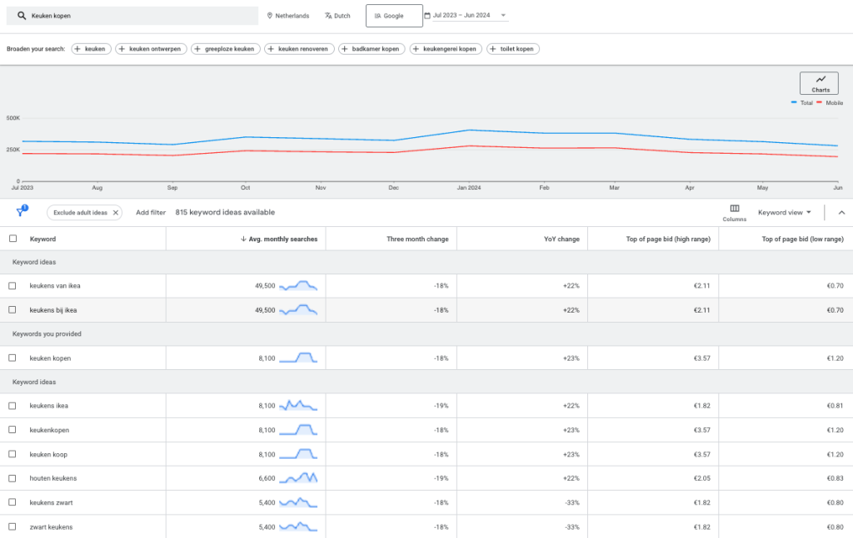The width and height of the screenshot is (853, 538).
Task: Collapse the chart panel with the up chevron
Action: tap(841, 212)
